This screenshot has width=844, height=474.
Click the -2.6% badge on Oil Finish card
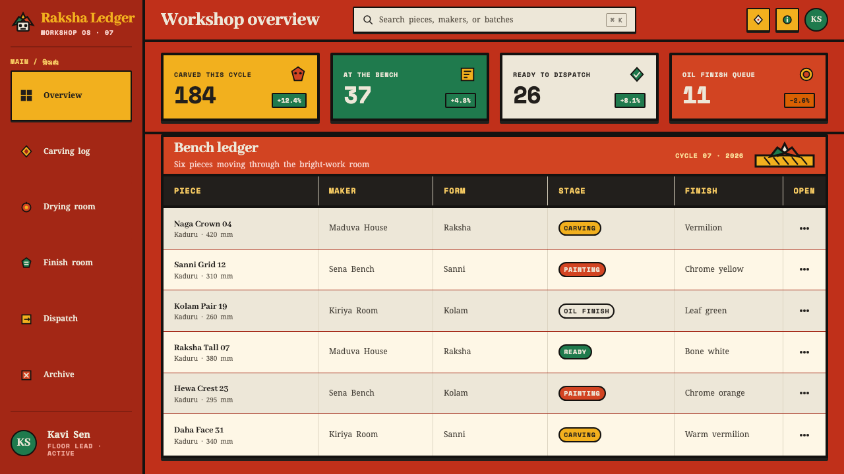[x=799, y=100]
